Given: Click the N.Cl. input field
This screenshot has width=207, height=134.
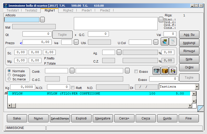Looking at the screenshot, I should click(59, 87).
